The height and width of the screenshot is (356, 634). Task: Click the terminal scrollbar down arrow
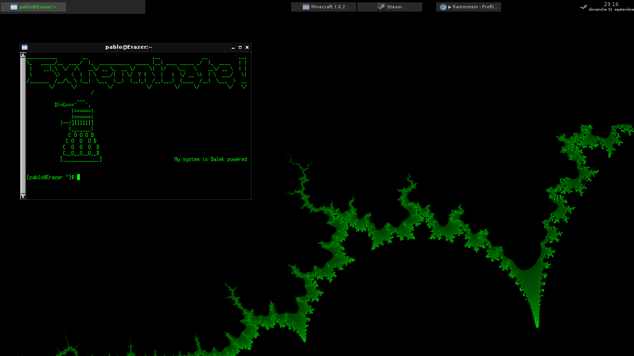[23, 196]
